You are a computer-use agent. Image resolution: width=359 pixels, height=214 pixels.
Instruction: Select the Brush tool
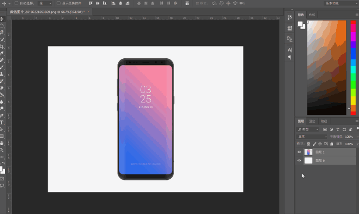click(2, 67)
